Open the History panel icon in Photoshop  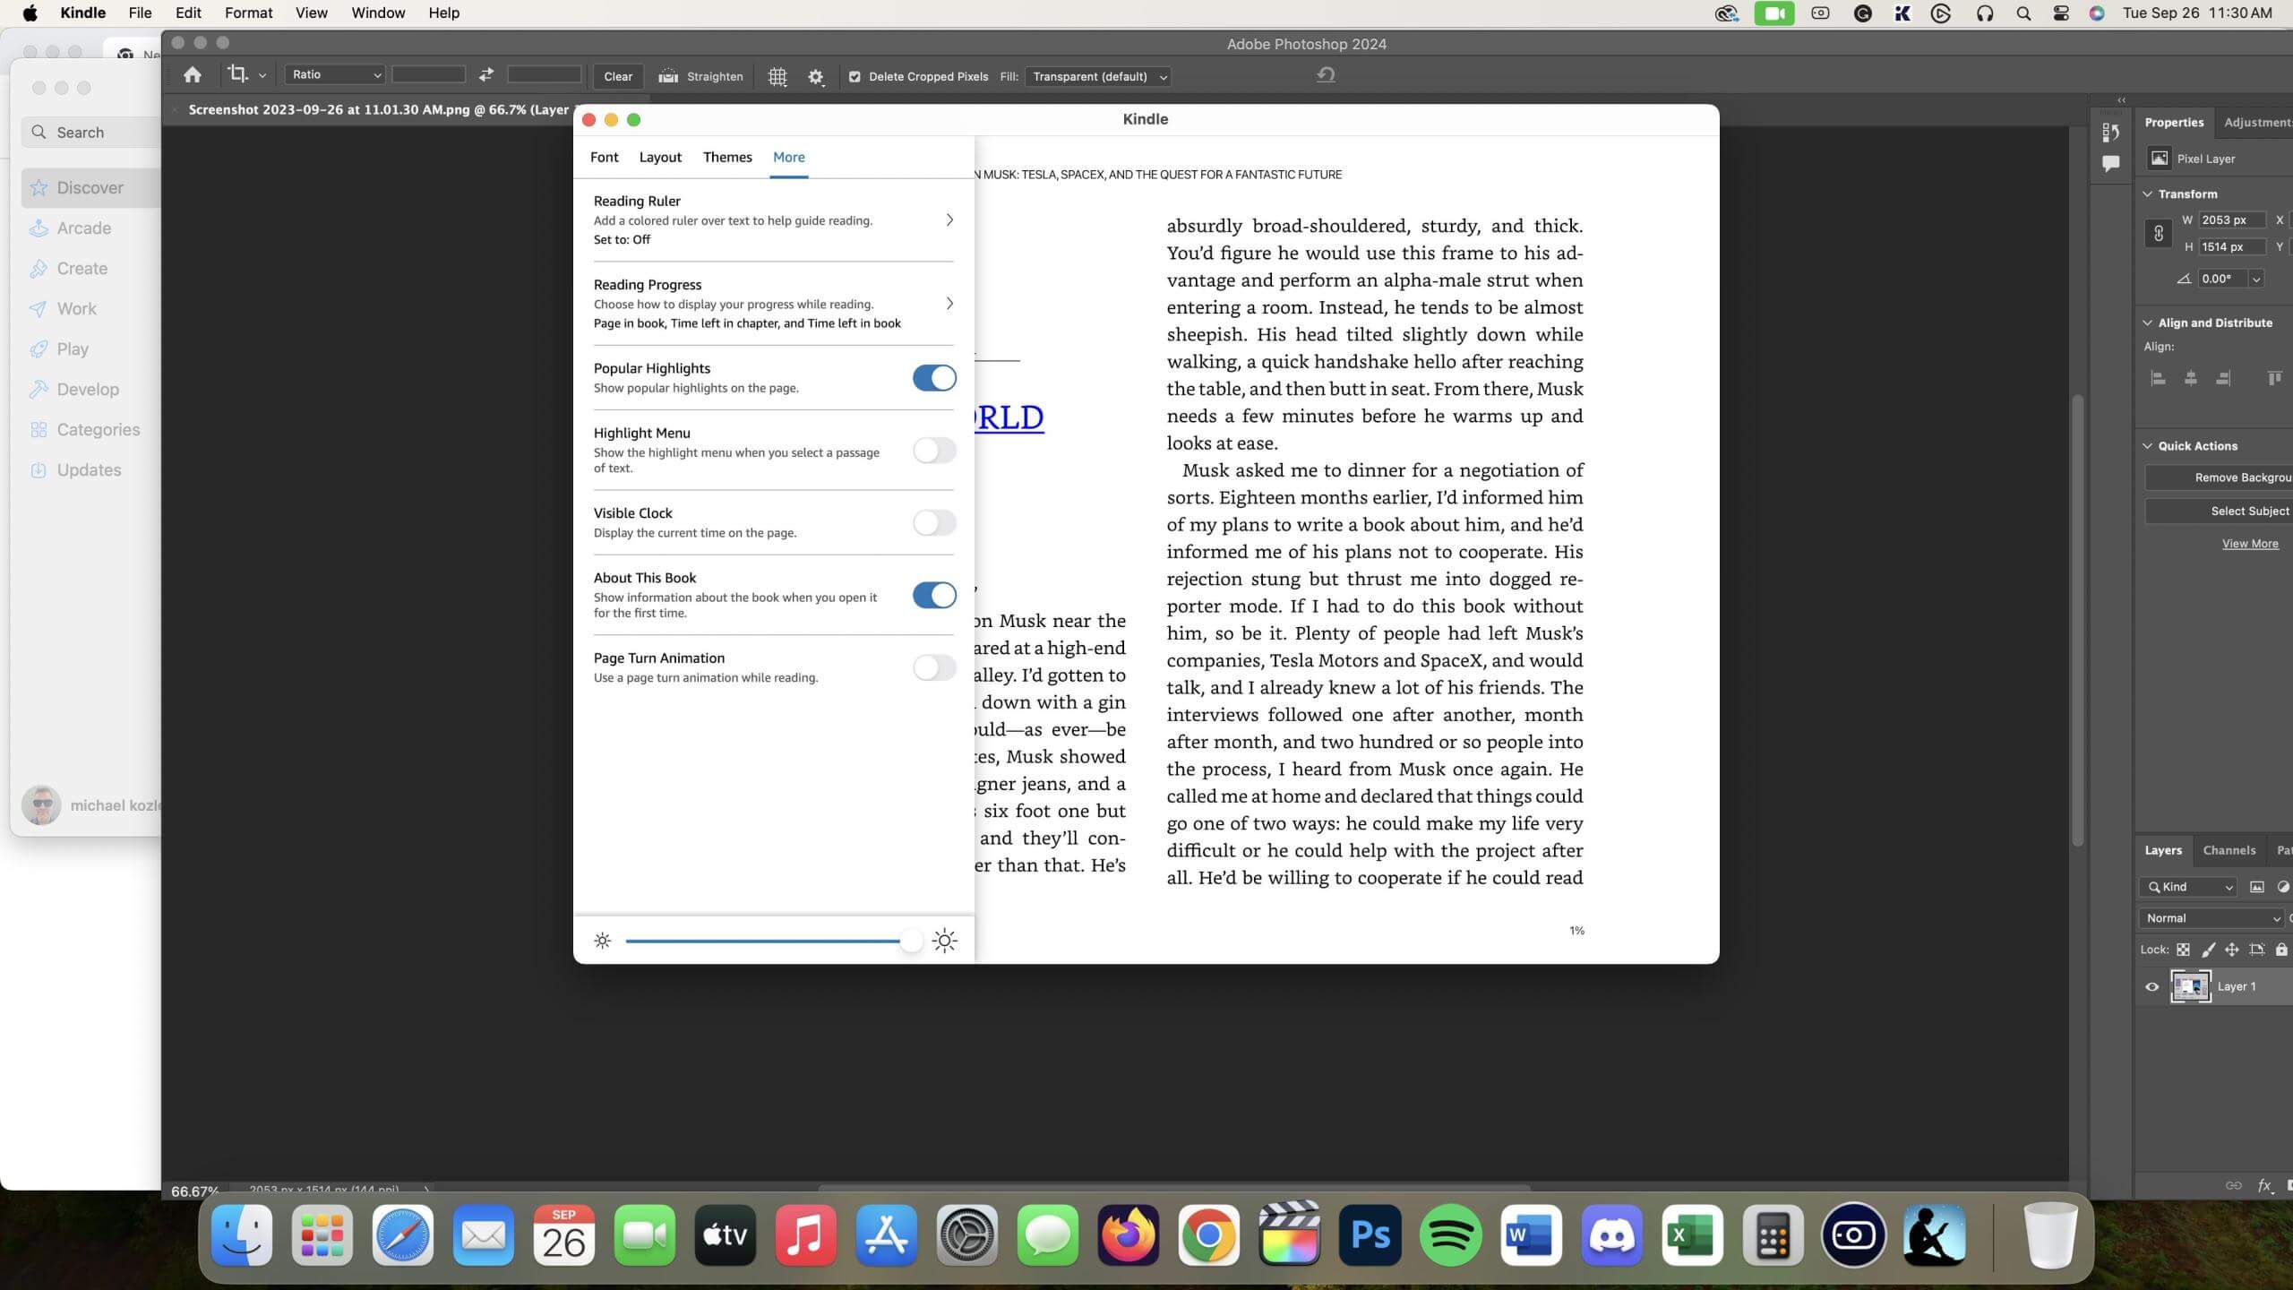(x=2110, y=133)
